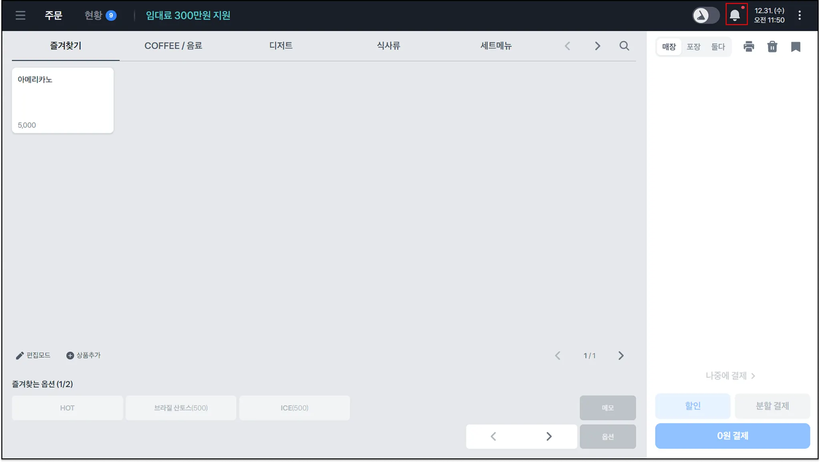Click the bookmark icon
This screenshot has width=820, height=462.
796,47
